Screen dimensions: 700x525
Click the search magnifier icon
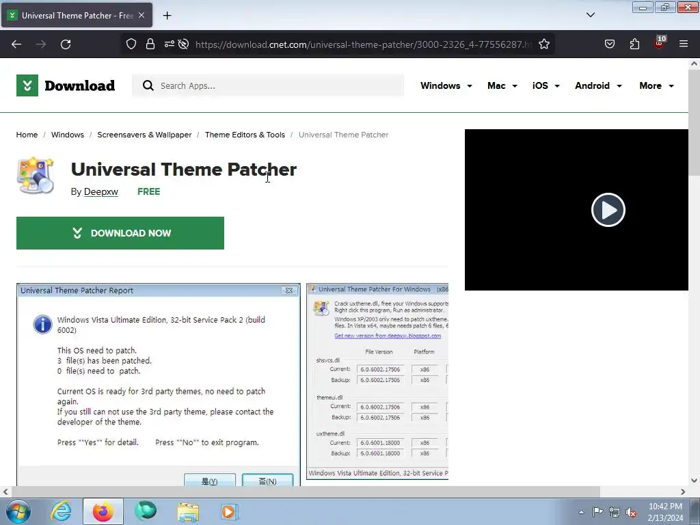(148, 85)
